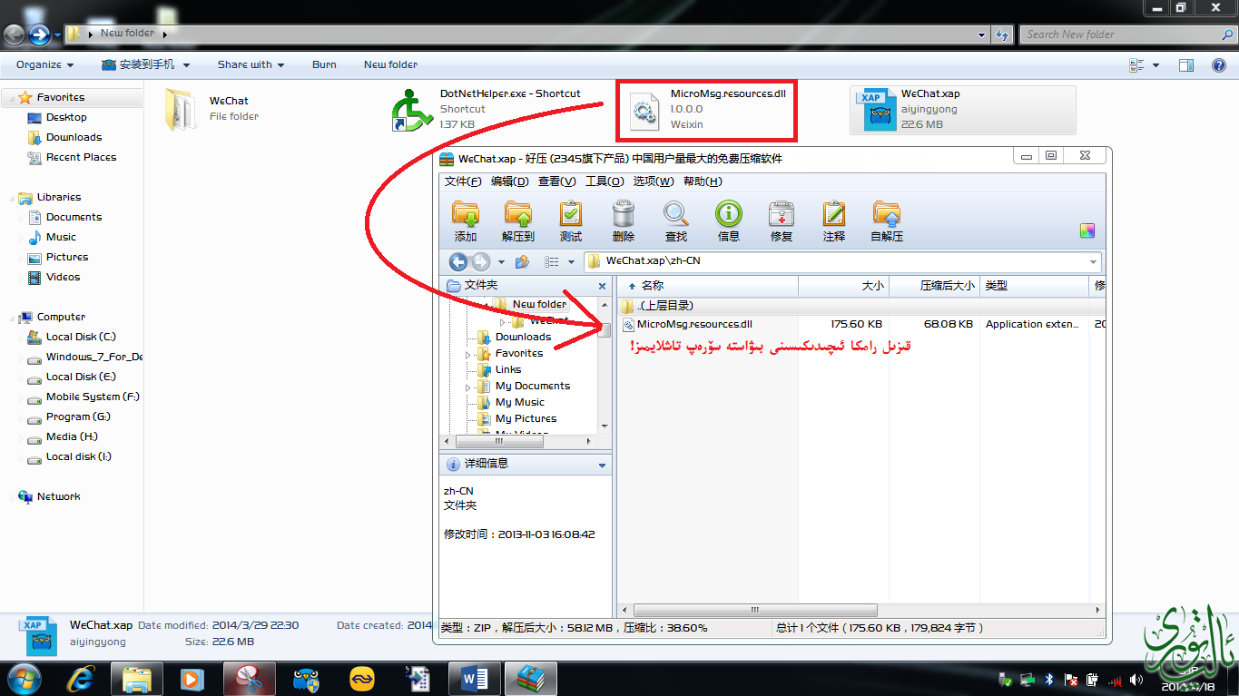Click Recent Places in Explorer sidebar
Image resolution: width=1239 pixels, height=696 pixels.
[81, 157]
